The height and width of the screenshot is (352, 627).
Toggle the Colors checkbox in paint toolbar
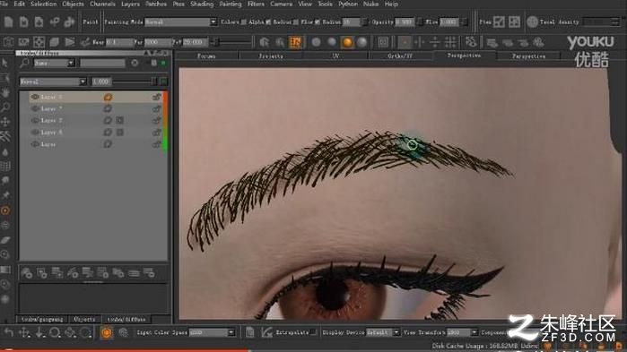[243, 22]
